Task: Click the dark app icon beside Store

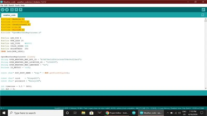Action: click(x=99, y=113)
